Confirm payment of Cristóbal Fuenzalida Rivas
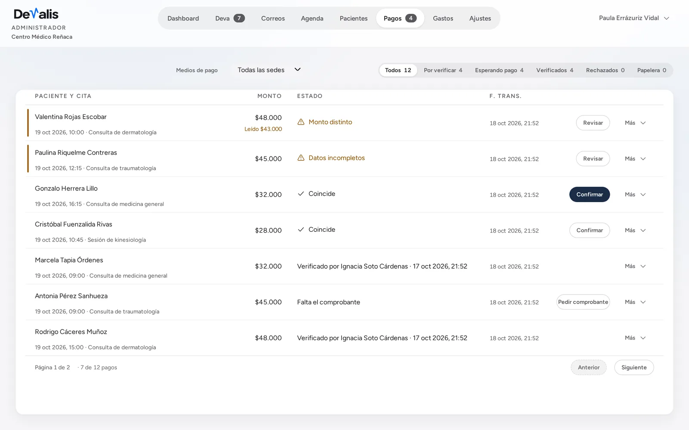Viewport: 689px width, 430px height. coord(590,230)
